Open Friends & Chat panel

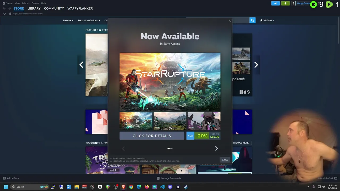pyautogui.click(x=328, y=178)
